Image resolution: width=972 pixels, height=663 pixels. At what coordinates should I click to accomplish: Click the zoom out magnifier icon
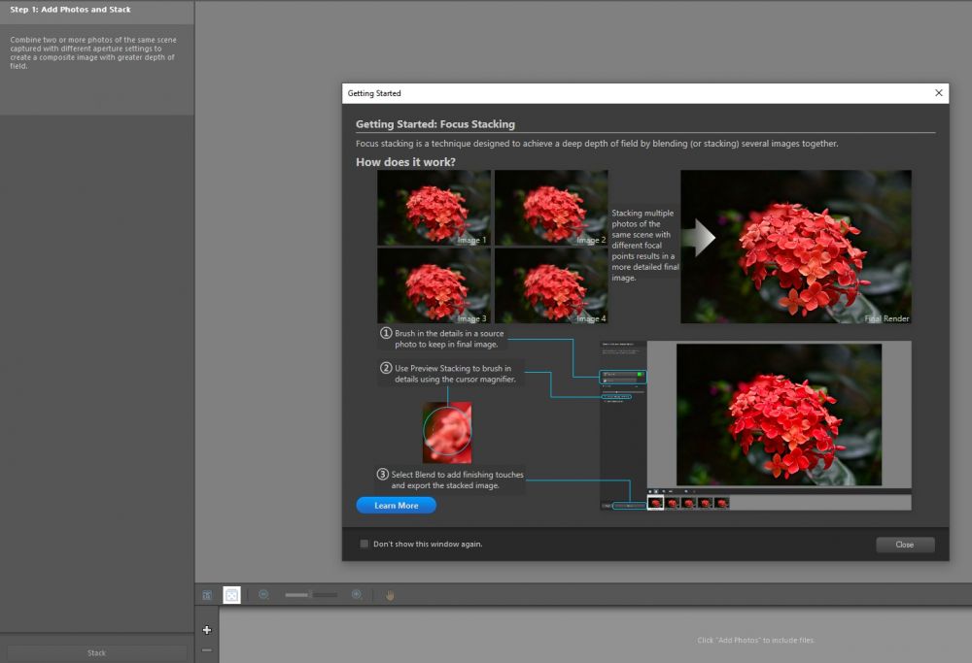(263, 595)
